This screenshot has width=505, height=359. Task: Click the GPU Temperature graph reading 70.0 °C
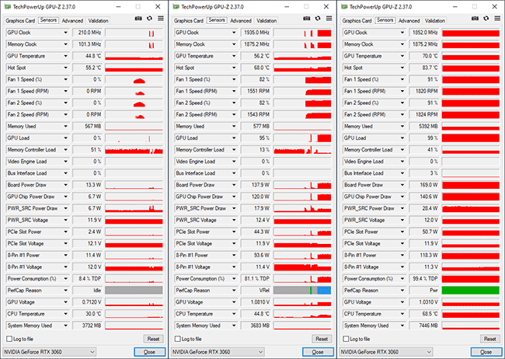click(x=471, y=57)
